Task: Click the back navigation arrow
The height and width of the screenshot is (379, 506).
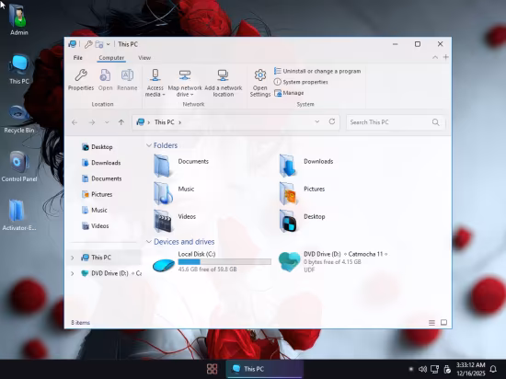Action: [x=75, y=122]
